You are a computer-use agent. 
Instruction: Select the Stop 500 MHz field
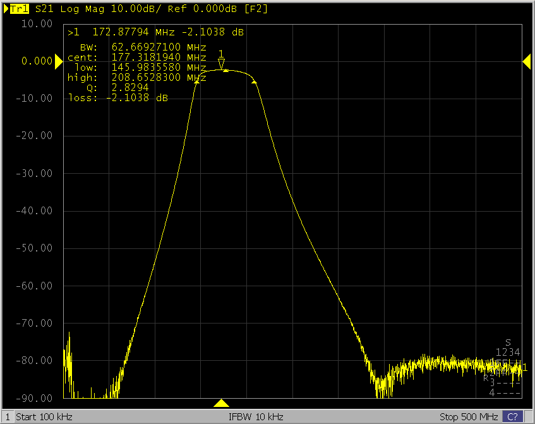tap(469, 417)
